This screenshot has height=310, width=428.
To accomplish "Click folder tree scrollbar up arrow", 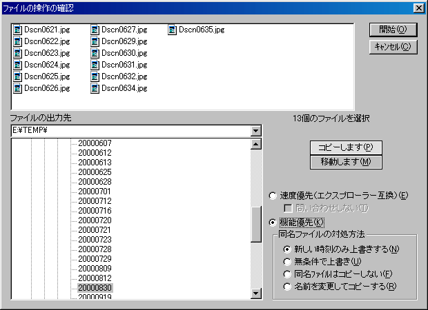I will point(255,144).
